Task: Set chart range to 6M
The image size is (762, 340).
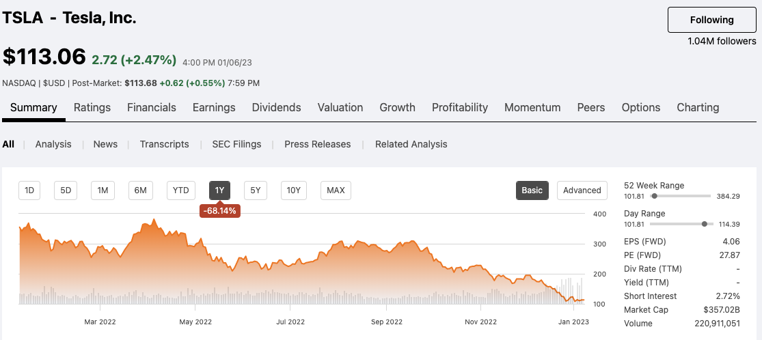Action: pos(141,190)
